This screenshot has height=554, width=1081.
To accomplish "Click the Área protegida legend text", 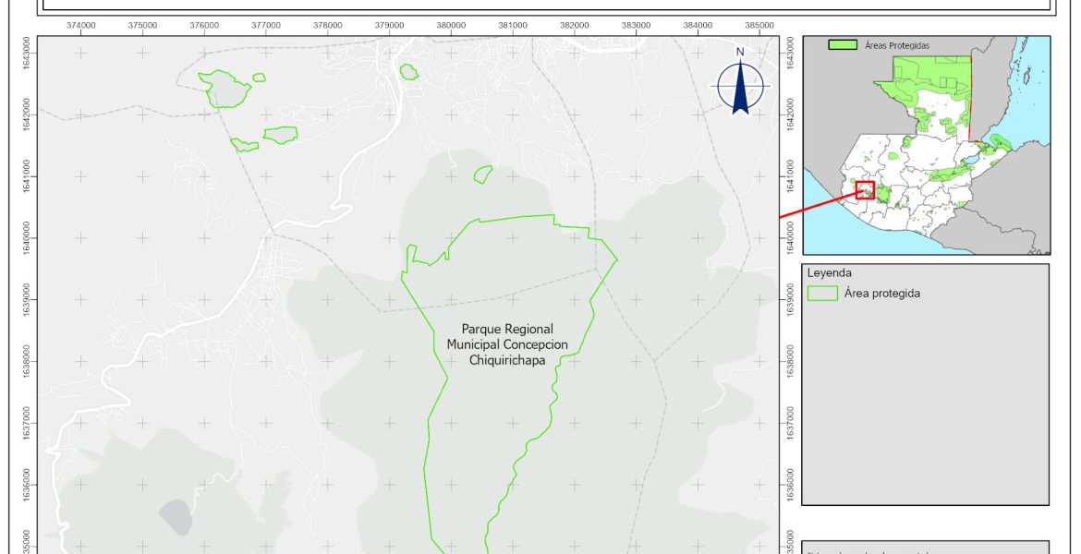I will (x=881, y=294).
